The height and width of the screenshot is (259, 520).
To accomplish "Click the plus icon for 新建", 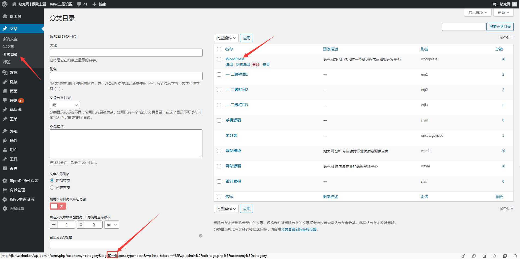I will coord(94,4).
